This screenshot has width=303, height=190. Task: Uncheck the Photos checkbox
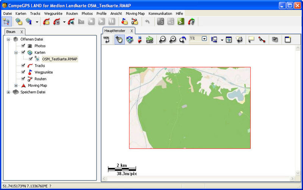(x=23, y=46)
